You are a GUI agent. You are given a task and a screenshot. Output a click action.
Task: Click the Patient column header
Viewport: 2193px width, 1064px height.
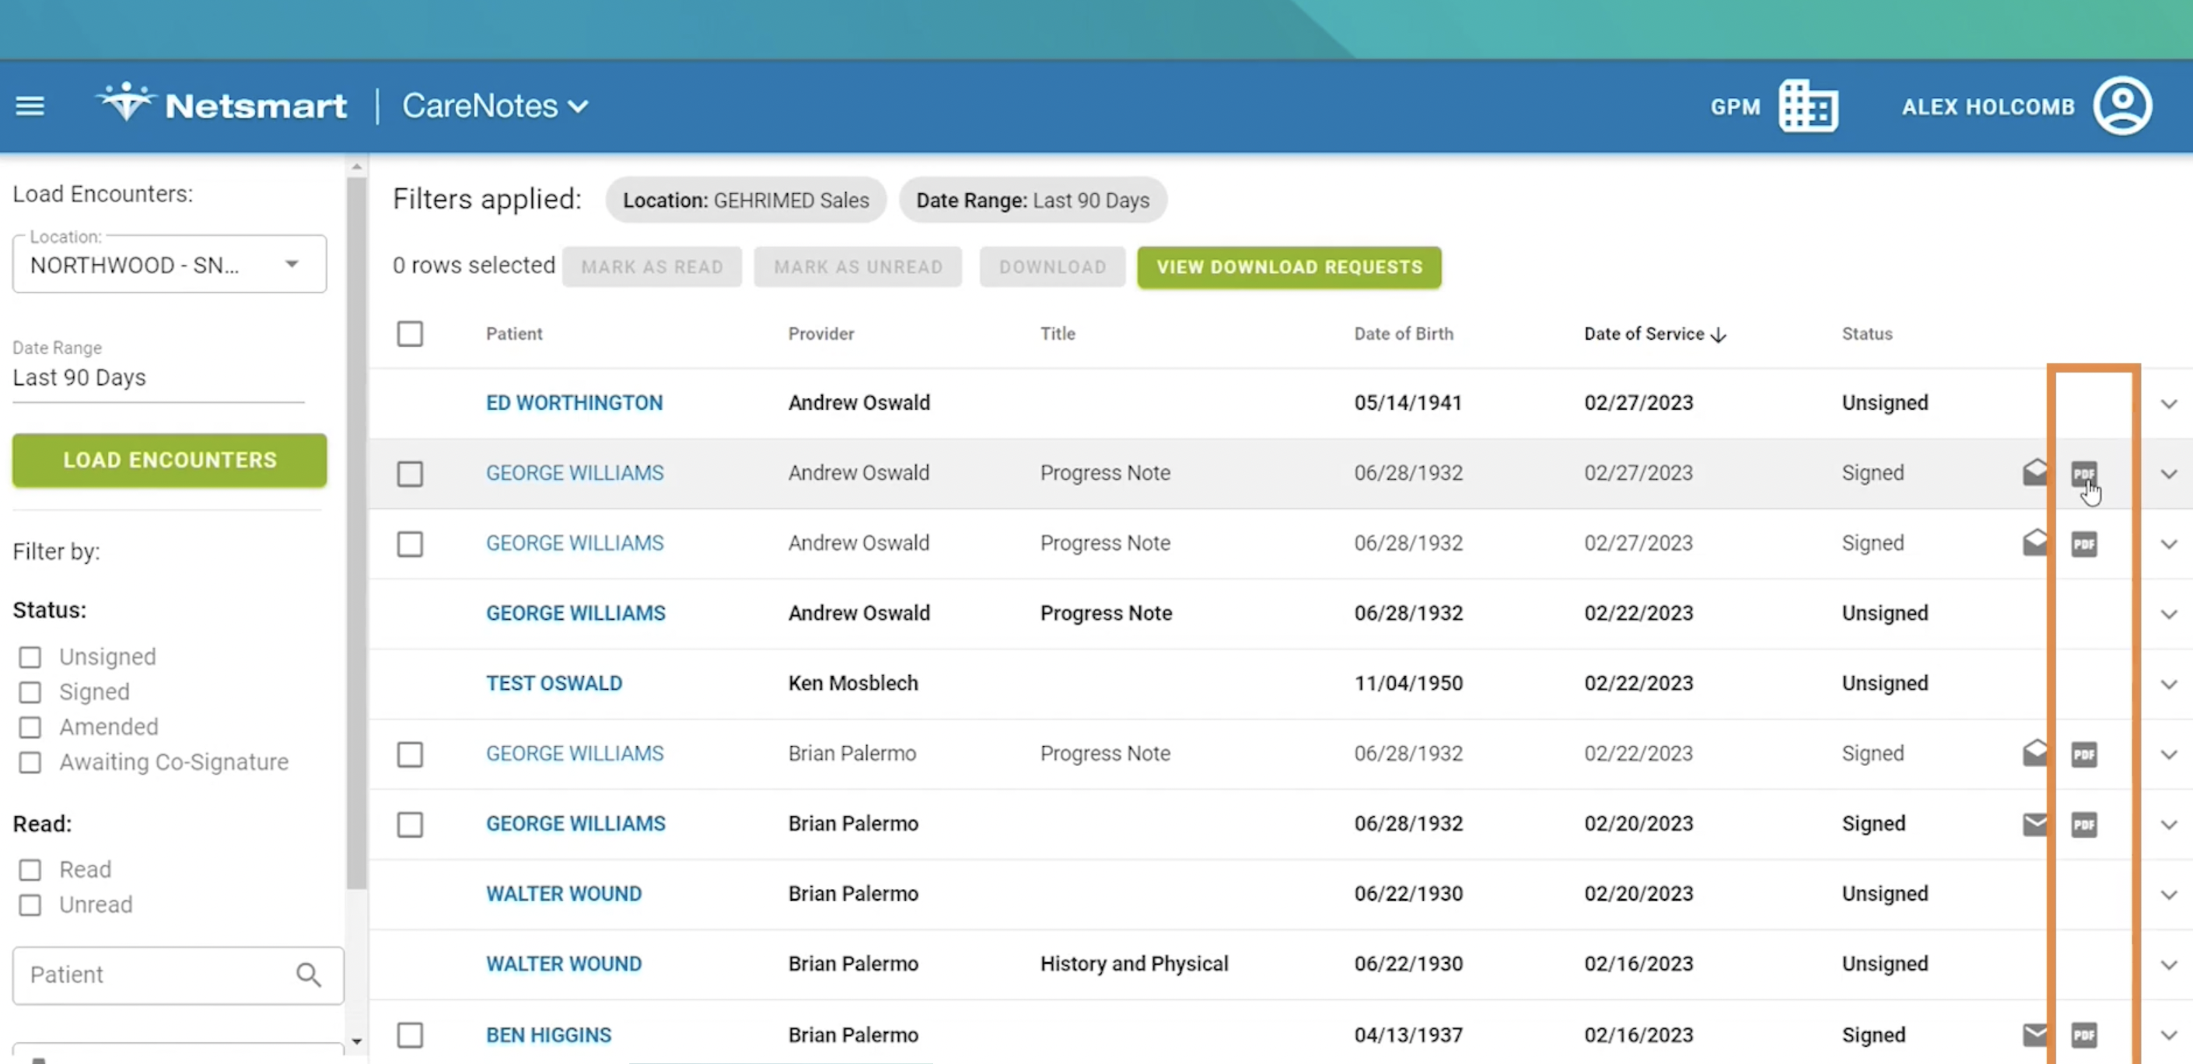coord(513,334)
